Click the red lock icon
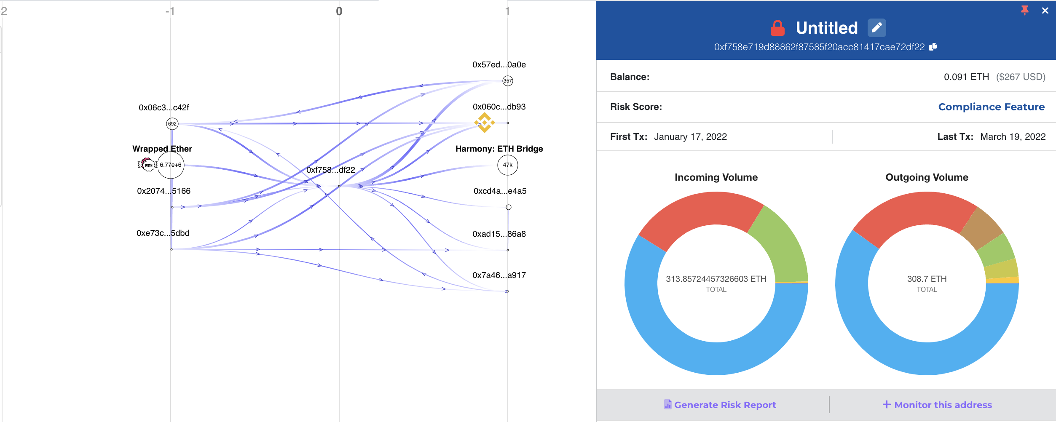 coord(777,28)
